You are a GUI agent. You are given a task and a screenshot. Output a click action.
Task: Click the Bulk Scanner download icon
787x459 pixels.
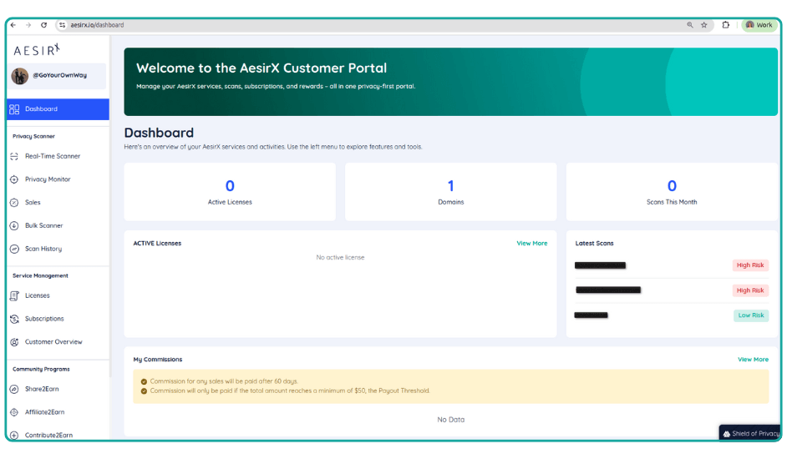point(14,226)
